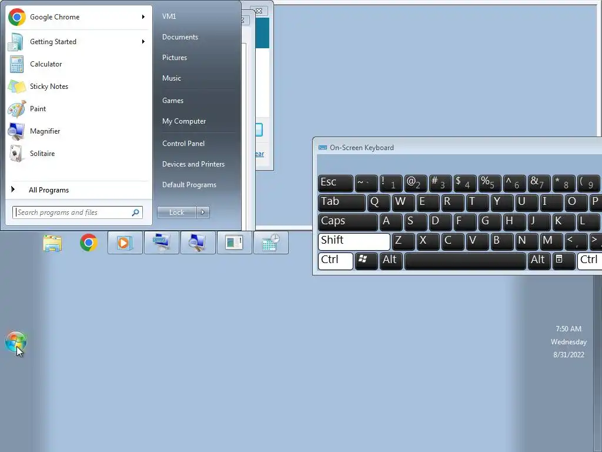The image size is (602, 452).
Task: Tap the M key
Action: tap(551, 242)
